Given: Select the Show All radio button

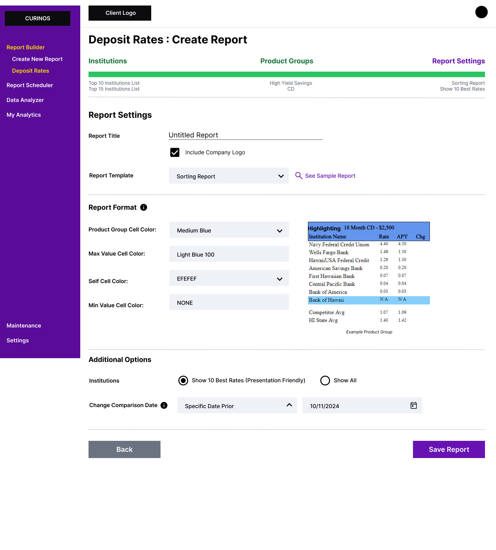Looking at the screenshot, I should pyautogui.click(x=325, y=381).
